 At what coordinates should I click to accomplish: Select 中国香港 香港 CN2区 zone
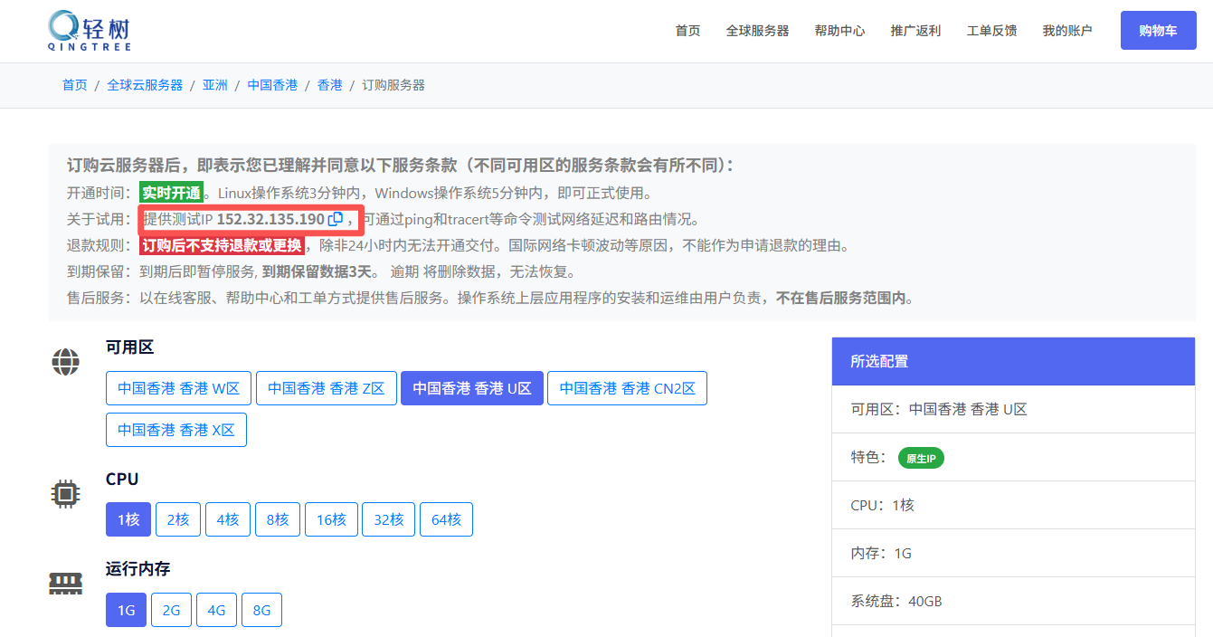[627, 388]
